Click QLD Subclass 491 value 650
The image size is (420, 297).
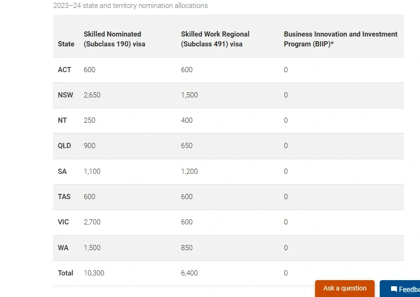coord(186,146)
